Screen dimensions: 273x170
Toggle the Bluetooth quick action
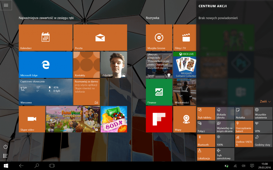[x=206, y=141]
